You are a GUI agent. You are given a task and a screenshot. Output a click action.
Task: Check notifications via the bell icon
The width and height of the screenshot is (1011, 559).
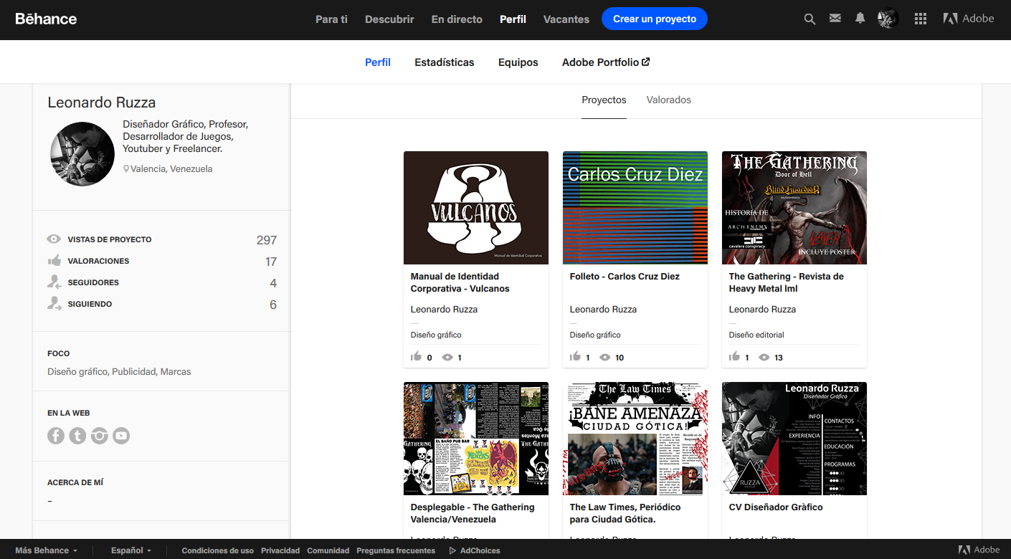(x=860, y=19)
